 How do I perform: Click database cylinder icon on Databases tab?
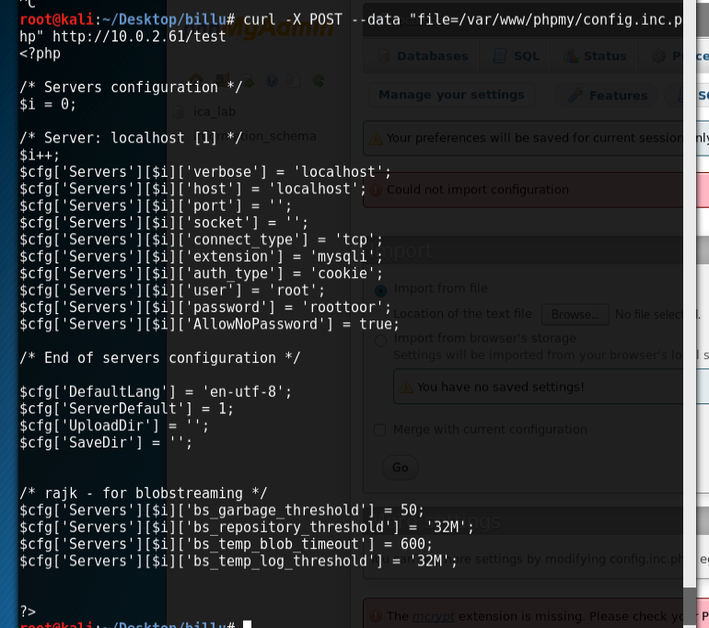(384, 56)
